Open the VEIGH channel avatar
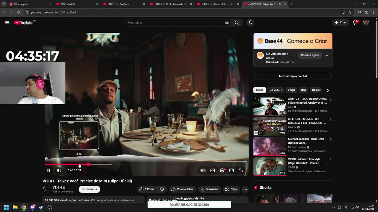This screenshot has width=378, height=212. (46, 189)
